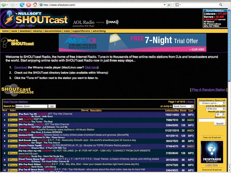The width and height of the screenshot is (231, 173).
Task: Tune in to SKY.FM 80s station
Action: (x=13, y=165)
